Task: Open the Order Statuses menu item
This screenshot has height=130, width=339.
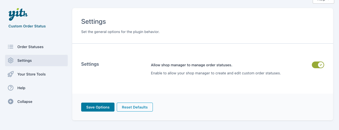Action: [30, 47]
